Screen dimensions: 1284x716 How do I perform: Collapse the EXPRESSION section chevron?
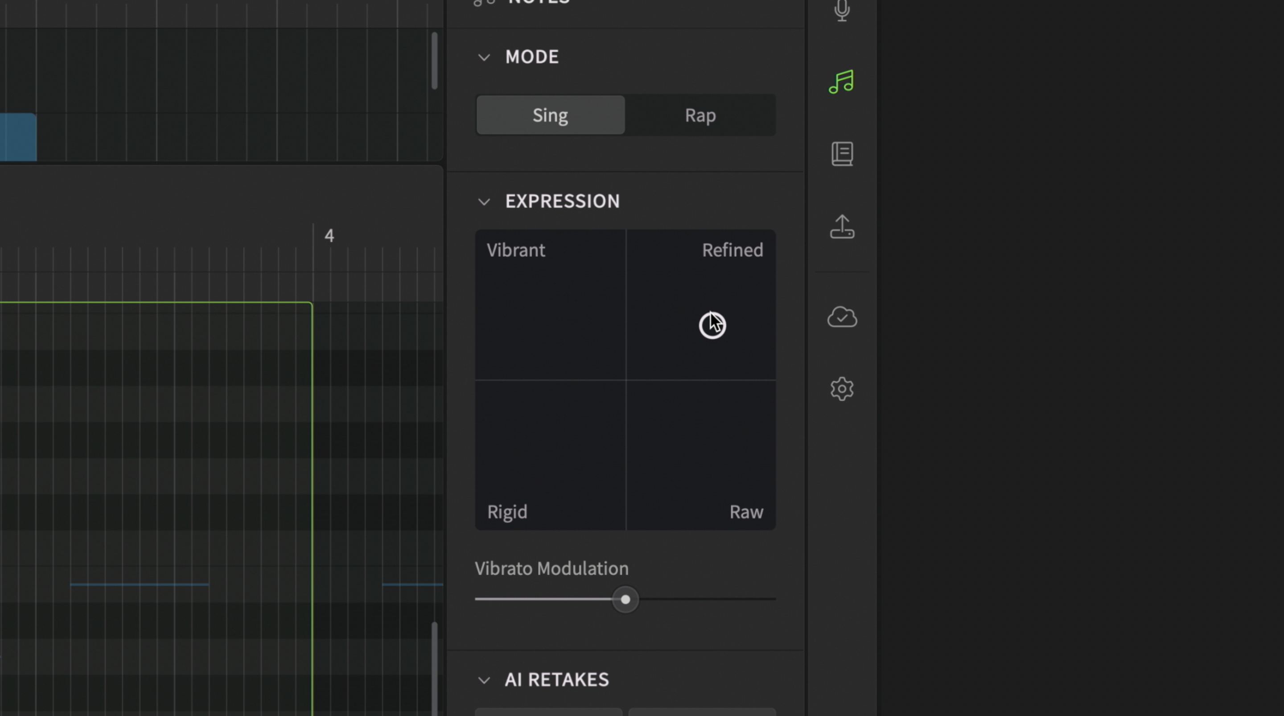tap(484, 202)
